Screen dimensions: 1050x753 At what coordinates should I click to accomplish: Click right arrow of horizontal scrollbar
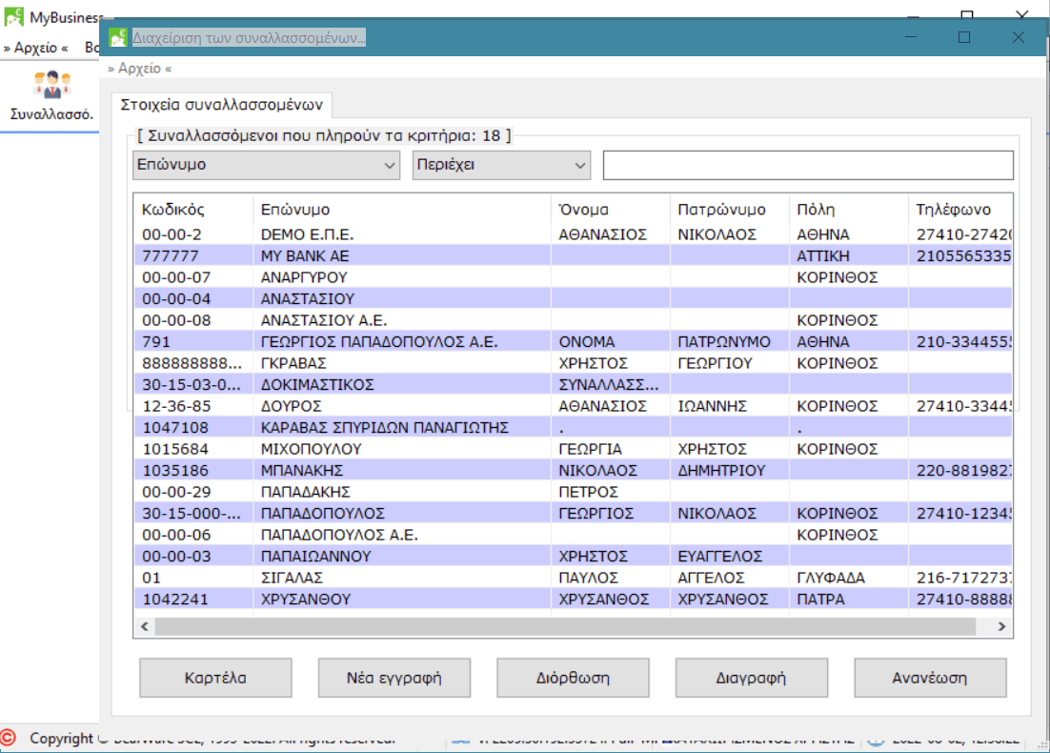point(1001,626)
